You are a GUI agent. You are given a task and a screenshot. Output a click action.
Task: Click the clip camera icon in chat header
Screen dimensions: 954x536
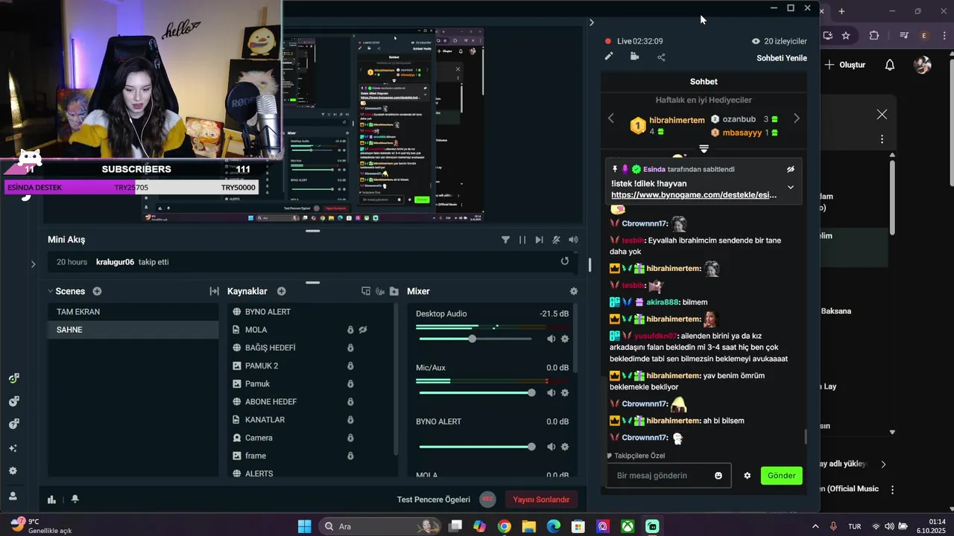click(634, 56)
